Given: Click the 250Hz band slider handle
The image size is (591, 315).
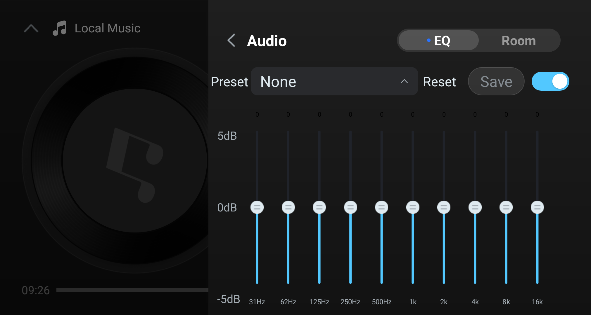Looking at the screenshot, I should click(350, 207).
